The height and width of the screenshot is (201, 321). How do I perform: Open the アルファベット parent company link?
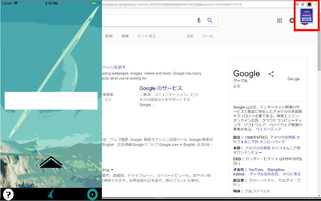[x=257, y=191]
